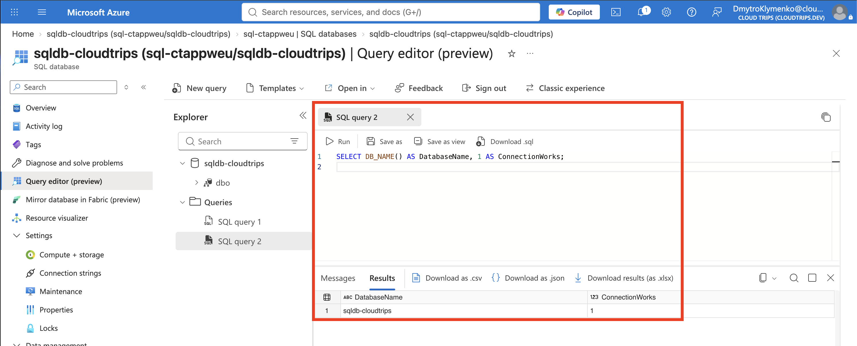
Task: Click the copy results icon
Action: tap(763, 278)
